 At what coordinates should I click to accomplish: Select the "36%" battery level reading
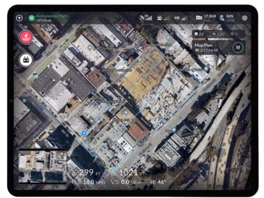click(x=230, y=16)
